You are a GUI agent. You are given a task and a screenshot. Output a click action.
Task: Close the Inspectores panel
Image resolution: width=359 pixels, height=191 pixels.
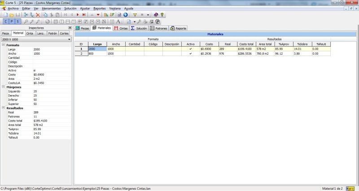pyautogui.click(x=70, y=28)
